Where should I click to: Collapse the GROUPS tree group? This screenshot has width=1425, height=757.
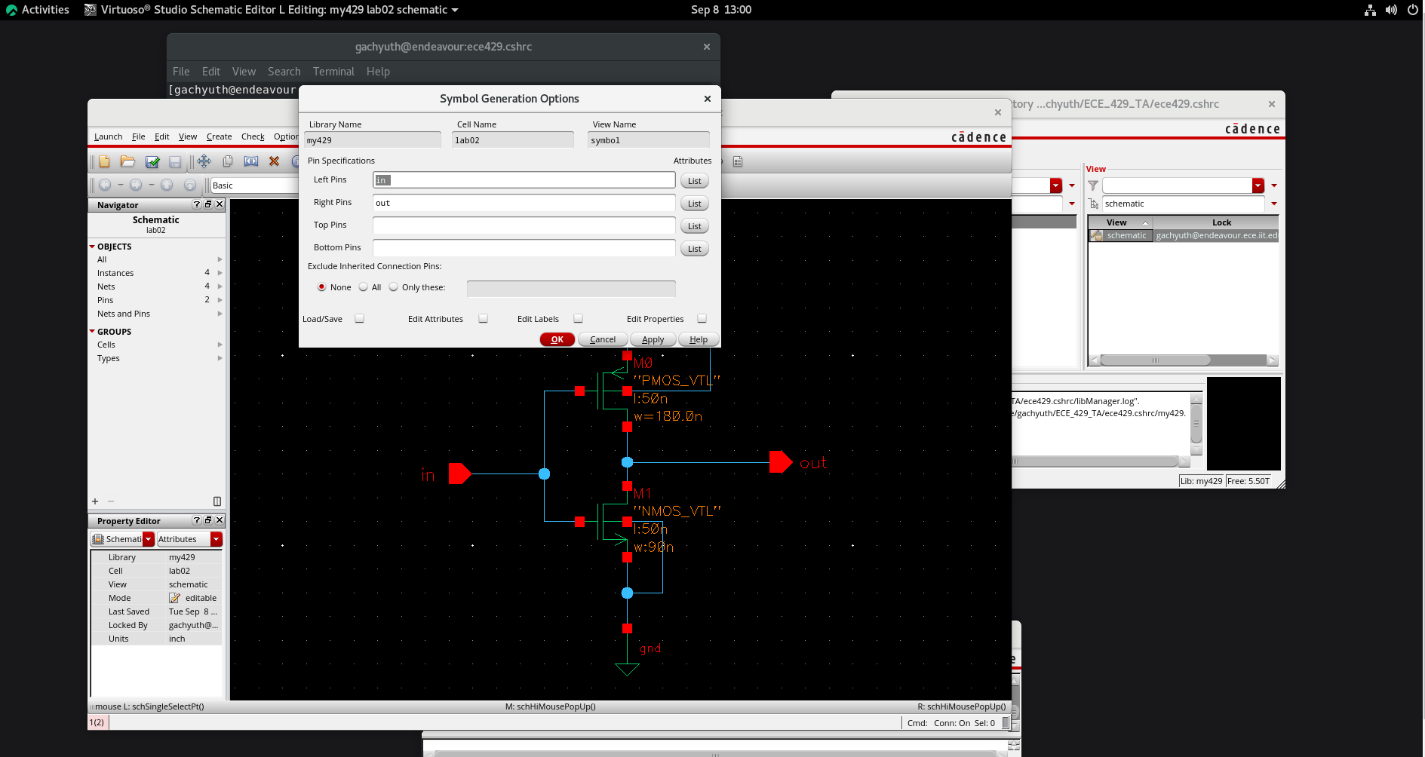point(92,332)
